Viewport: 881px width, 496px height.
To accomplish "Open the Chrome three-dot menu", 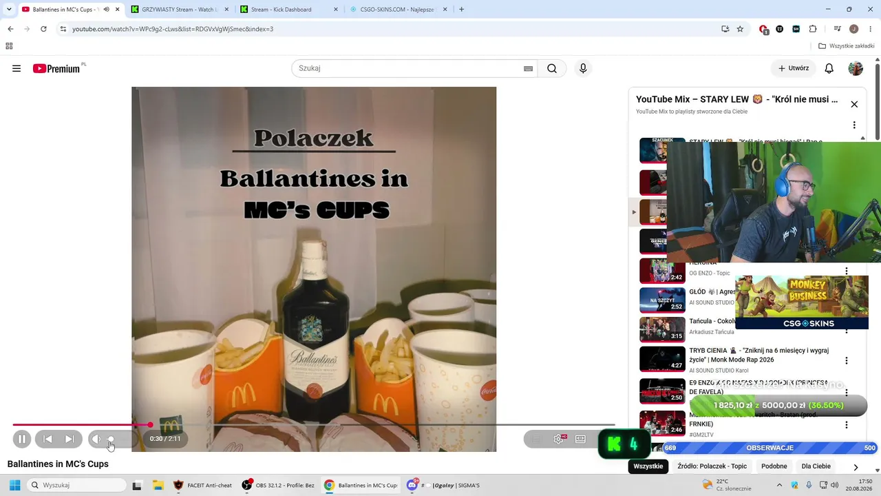I will (x=870, y=29).
